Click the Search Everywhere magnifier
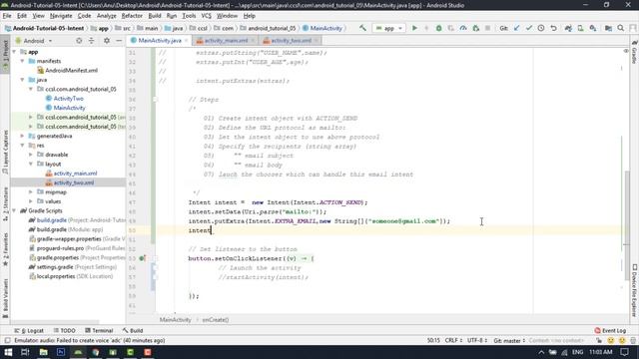639x359 pixels. pos(621,28)
